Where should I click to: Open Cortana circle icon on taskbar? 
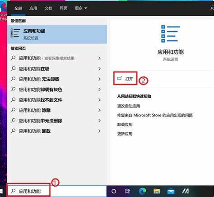click(114, 191)
